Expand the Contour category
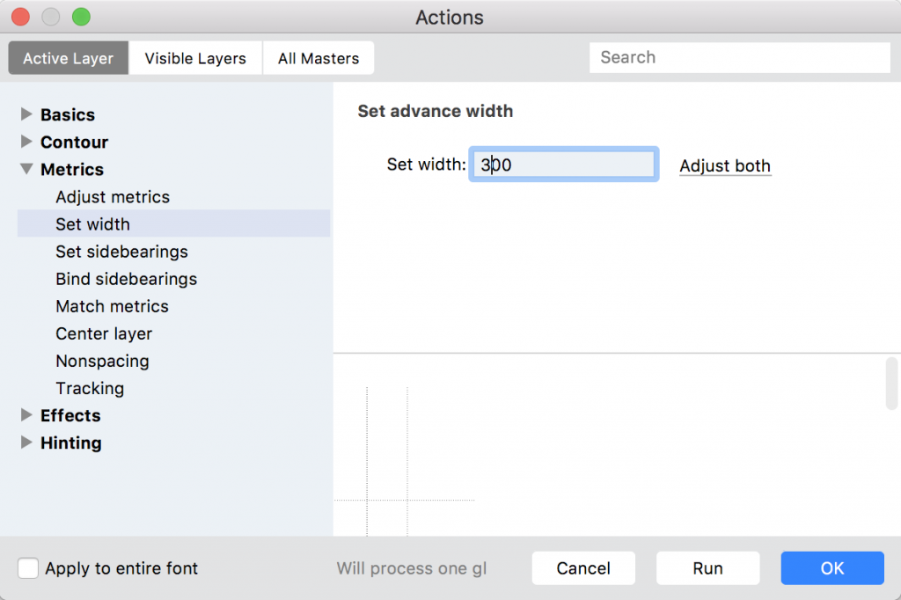 (26, 142)
